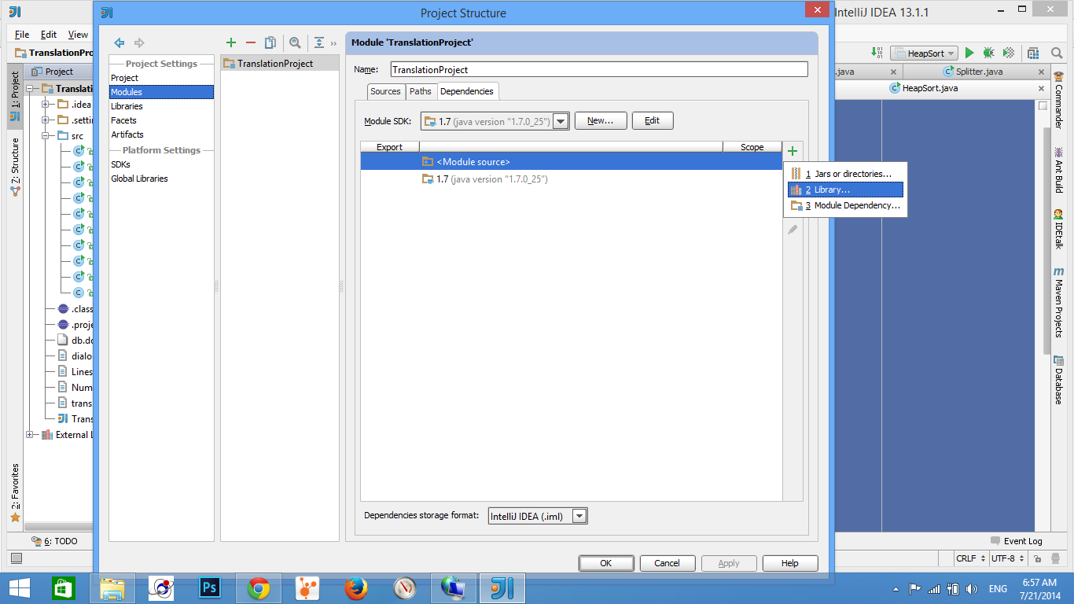Image resolution: width=1074 pixels, height=604 pixels.
Task: Select Facets in Project Settings
Action: click(x=161, y=120)
